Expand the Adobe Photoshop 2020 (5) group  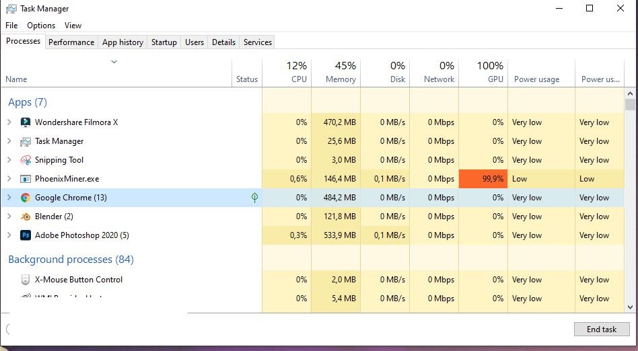(9, 235)
